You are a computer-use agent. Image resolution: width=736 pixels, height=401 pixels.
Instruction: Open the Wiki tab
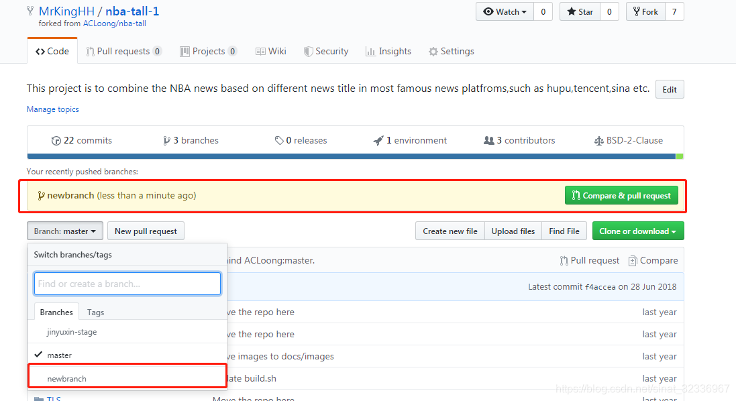click(271, 51)
